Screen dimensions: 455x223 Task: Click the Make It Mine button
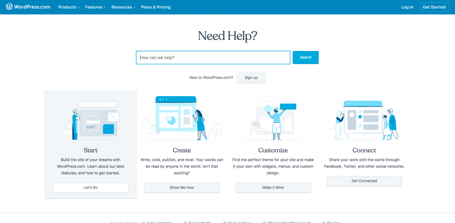273,188
